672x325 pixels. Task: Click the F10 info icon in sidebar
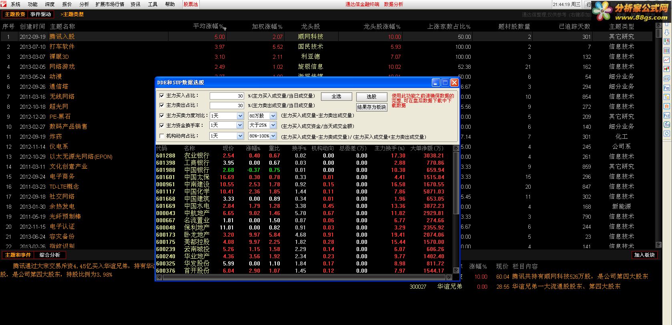[x=666, y=88]
